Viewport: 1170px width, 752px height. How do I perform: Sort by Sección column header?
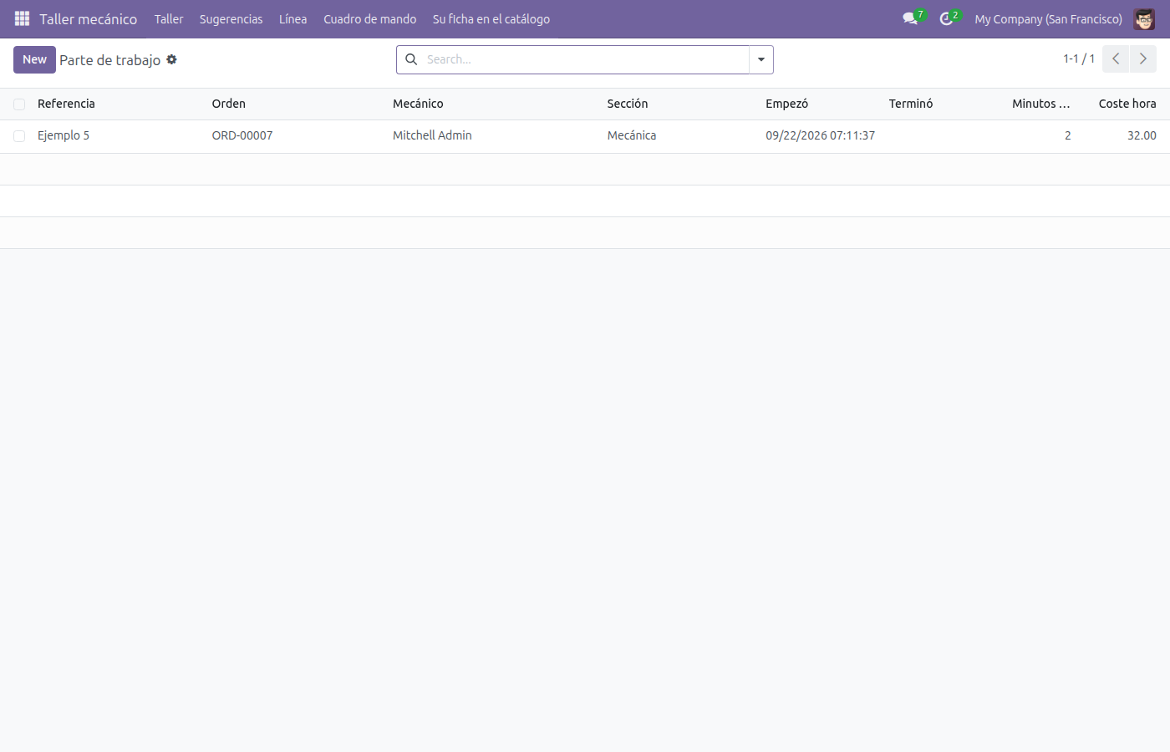(x=628, y=104)
